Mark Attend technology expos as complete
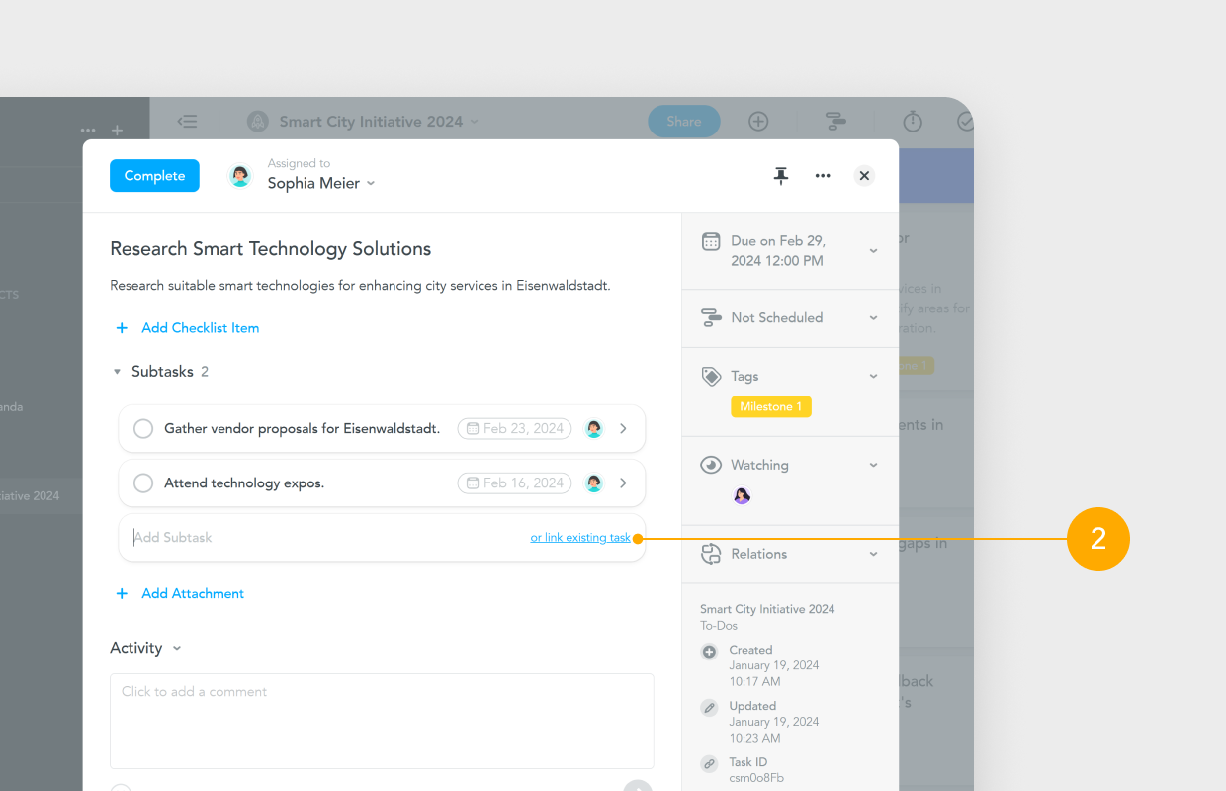This screenshot has width=1226, height=791. (x=142, y=483)
